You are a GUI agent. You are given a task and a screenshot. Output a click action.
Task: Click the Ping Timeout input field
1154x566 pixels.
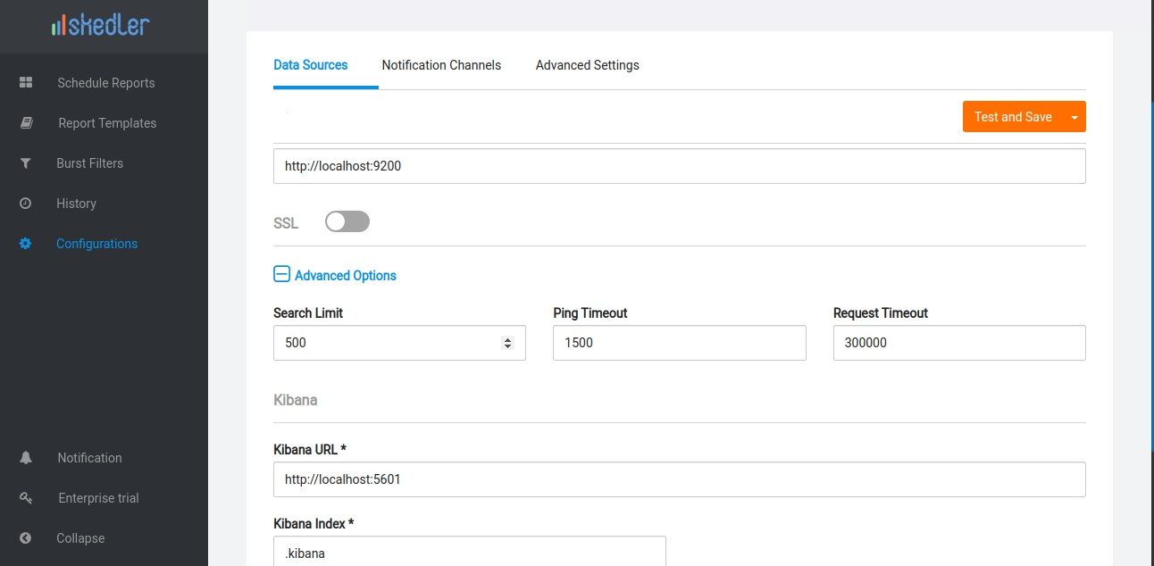679,343
